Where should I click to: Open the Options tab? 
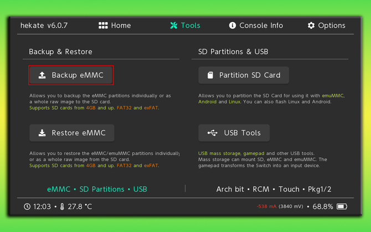coord(326,25)
